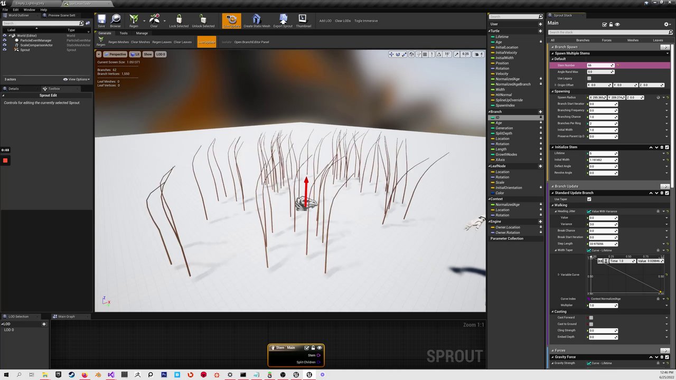Click the red recording stop icon
Viewport: 676px width, 380px height.
click(5, 160)
